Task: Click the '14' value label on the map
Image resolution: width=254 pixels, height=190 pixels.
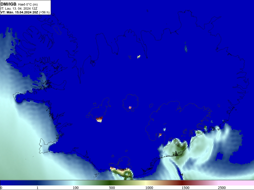Action: 182,175
